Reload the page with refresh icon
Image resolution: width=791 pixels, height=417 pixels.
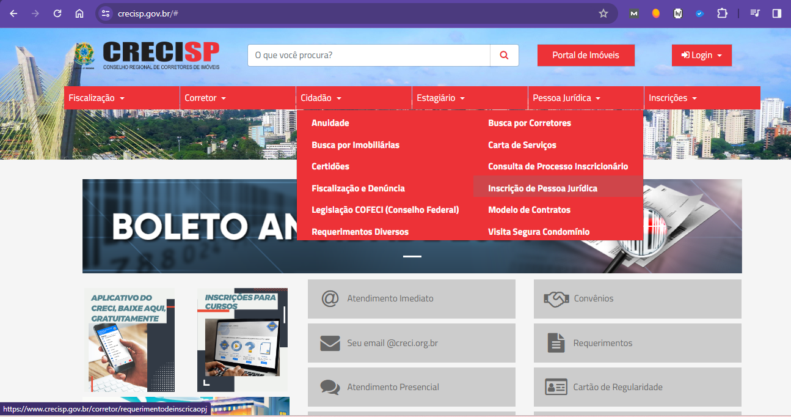click(x=57, y=13)
